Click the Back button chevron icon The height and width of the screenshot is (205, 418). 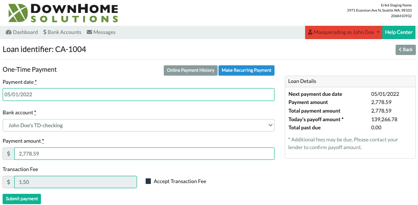pos(400,49)
